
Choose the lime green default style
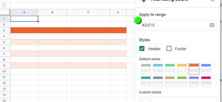182,81
